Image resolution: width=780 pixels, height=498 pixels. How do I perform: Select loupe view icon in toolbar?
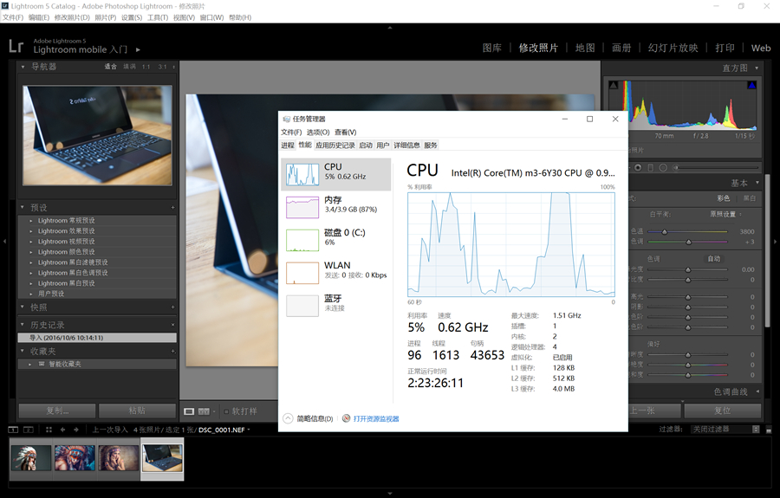[189, 411]
